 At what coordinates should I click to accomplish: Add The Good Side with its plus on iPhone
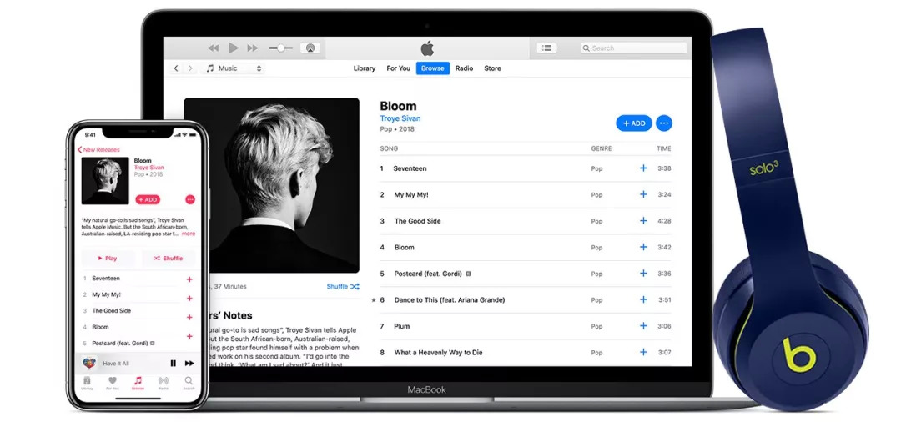(189, 318)
